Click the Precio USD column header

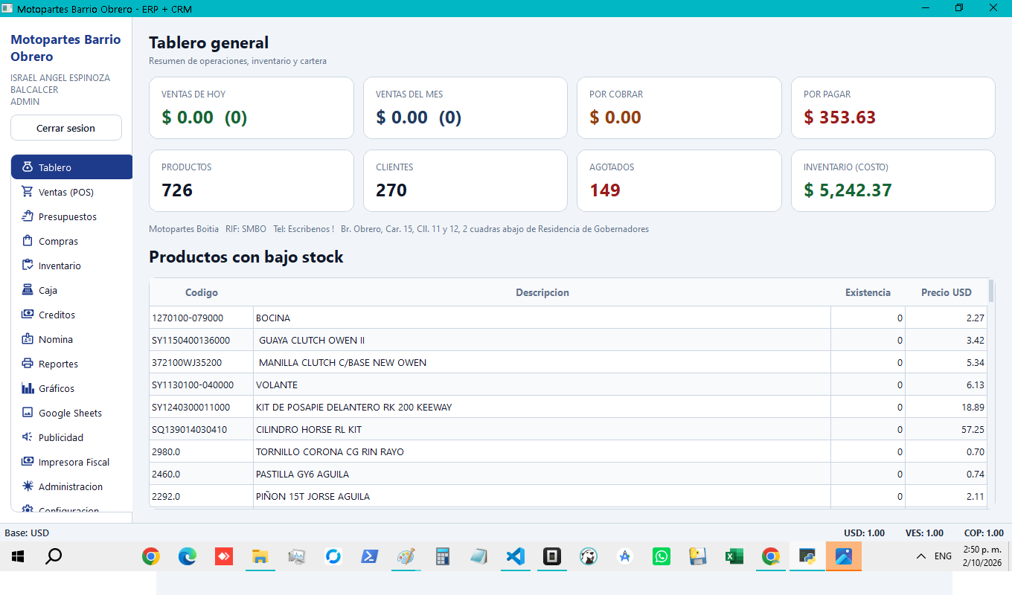tap(946, 292)
